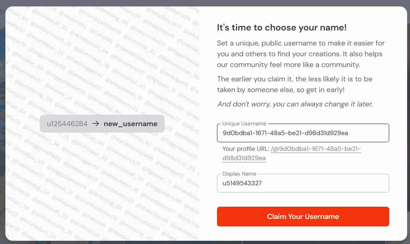410x244 pixels.
Task: Click the arrow icon in username preview
Action: [95, 124]
